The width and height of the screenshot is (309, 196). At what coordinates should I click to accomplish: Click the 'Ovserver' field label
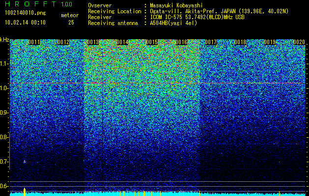(100, 6)
